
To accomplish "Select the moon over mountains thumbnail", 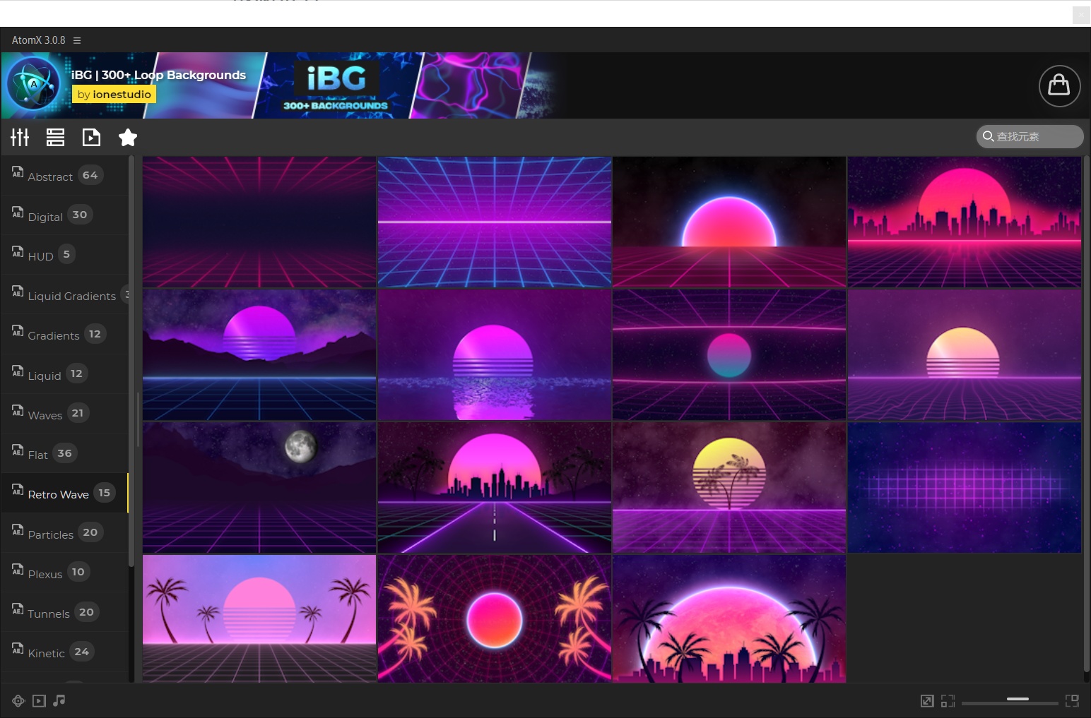I will click(x=259, y=487).
